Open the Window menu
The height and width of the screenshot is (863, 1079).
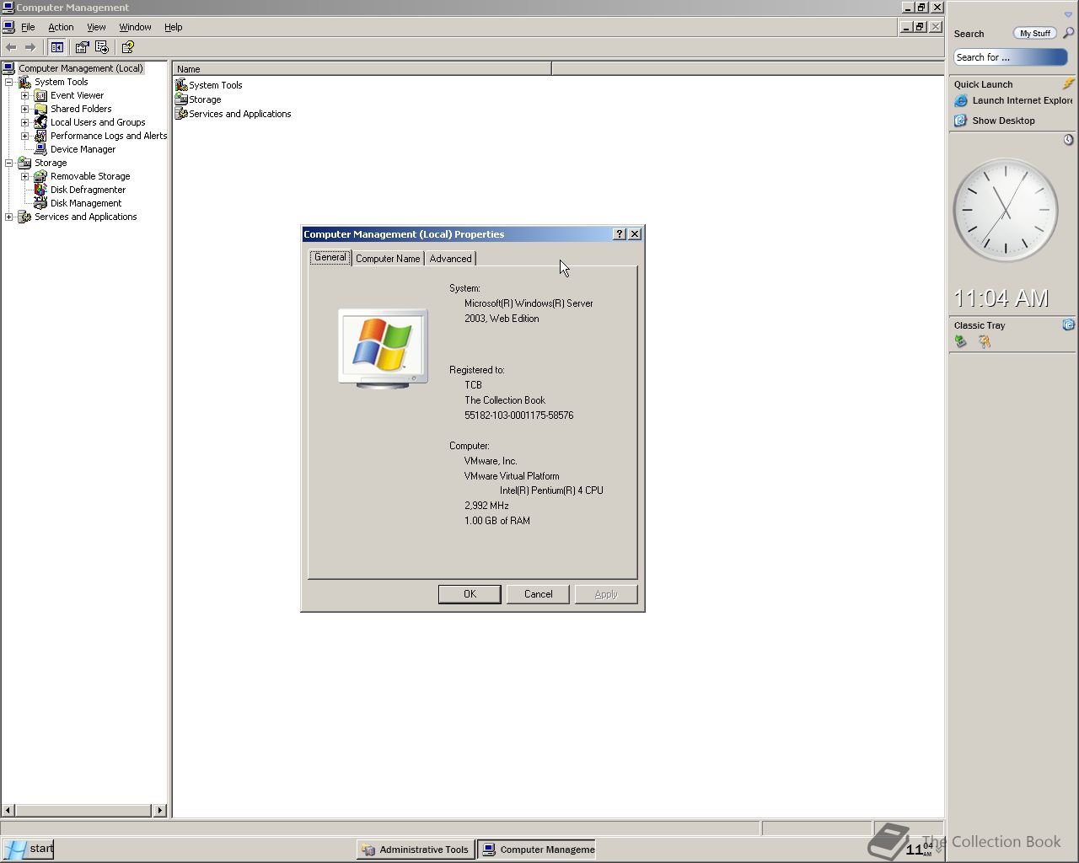135,27
